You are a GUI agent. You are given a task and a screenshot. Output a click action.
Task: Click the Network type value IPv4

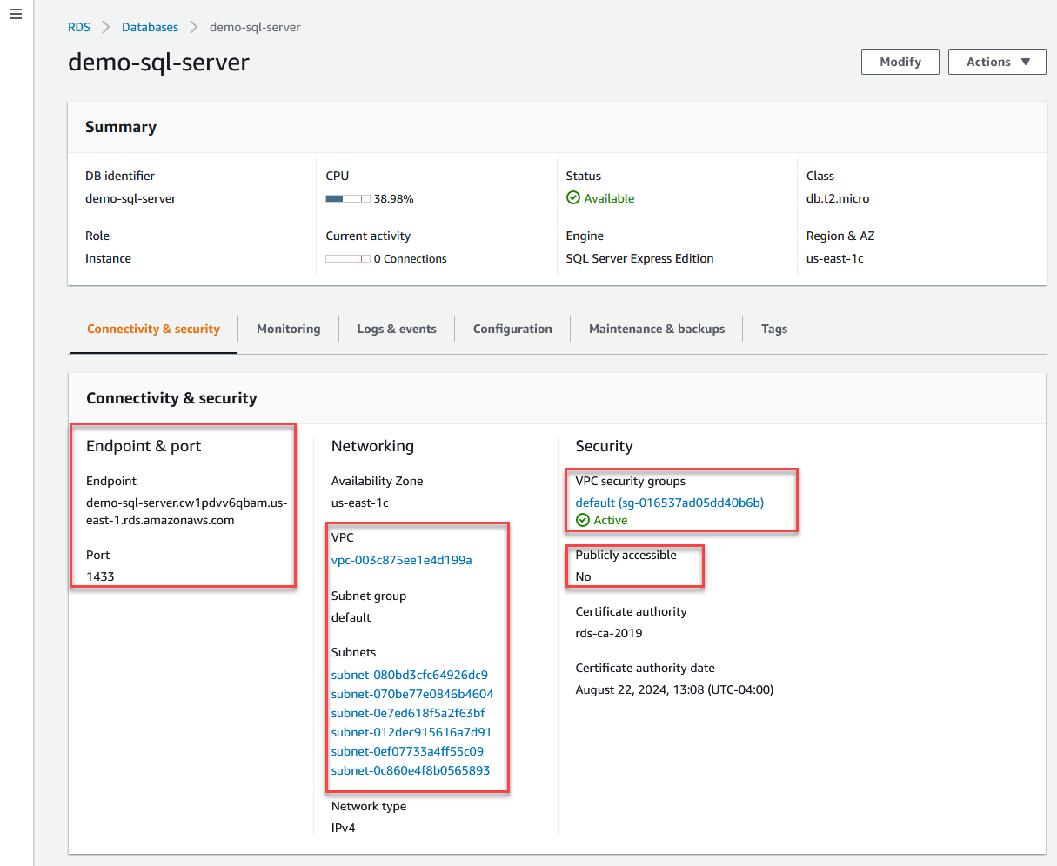coord(343,828)
